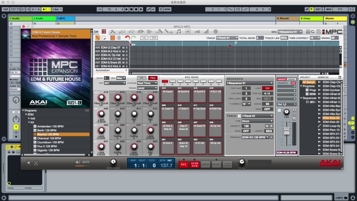Select the FX tab
Image resolution: width=357 pixels, height=201 pixels.
[142, 78]
